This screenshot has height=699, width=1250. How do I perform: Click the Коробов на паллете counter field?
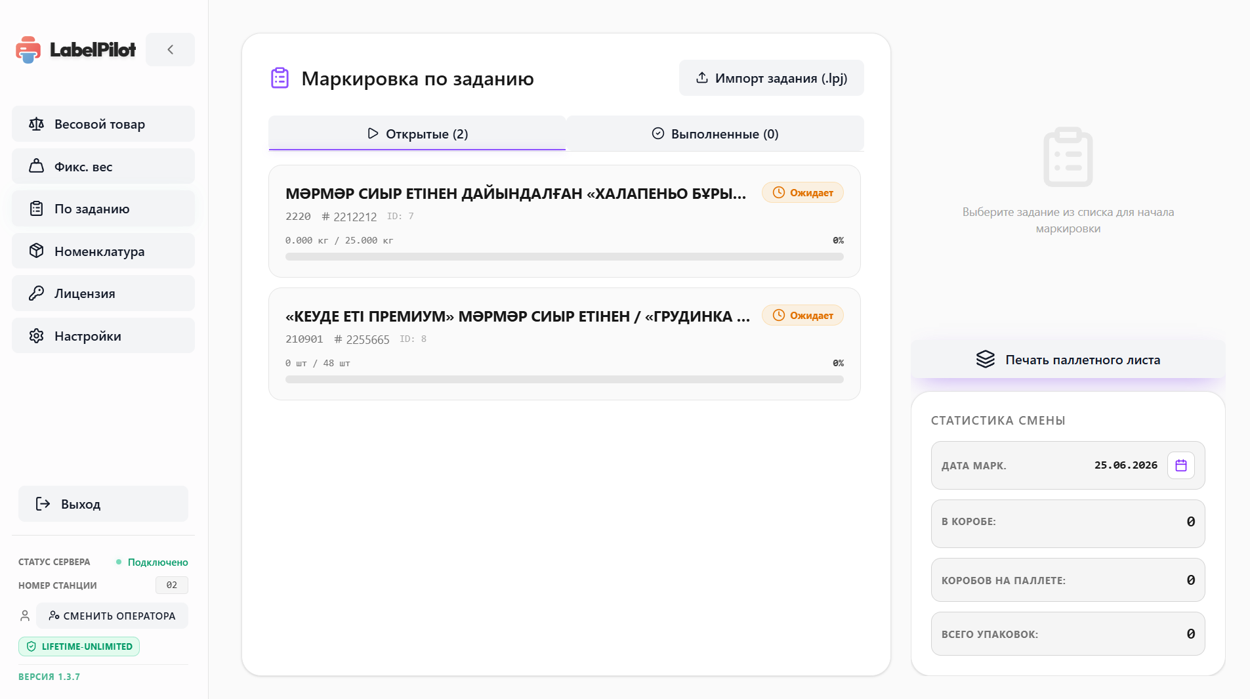1068,580
